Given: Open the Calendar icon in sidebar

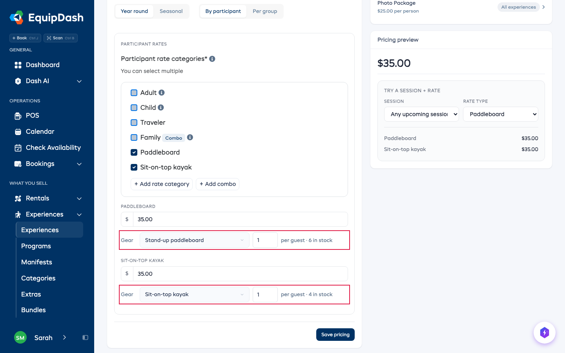Looking at the screenshot, I should 18,132.
